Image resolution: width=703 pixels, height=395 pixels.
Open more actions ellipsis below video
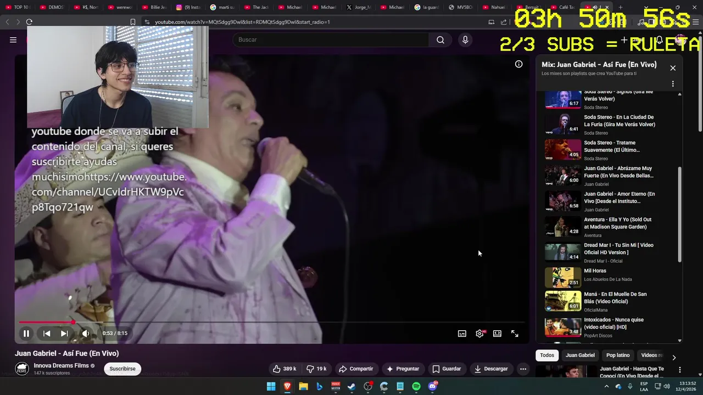point(523,369)
